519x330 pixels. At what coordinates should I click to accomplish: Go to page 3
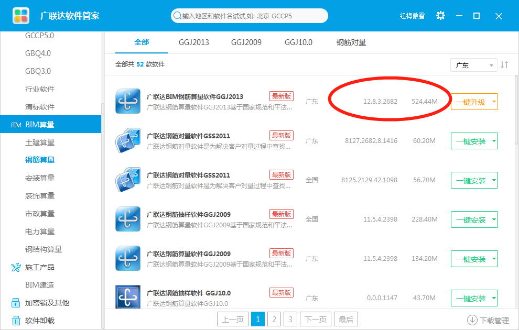tap(290, 319)
